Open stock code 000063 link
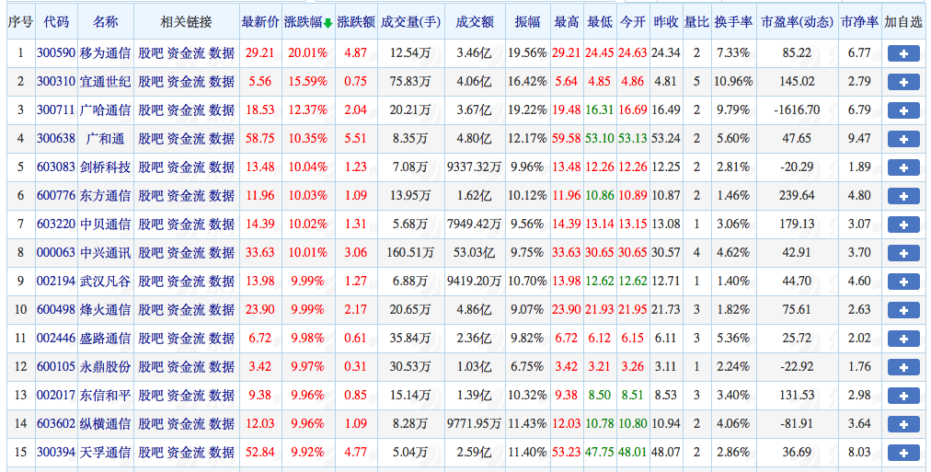The width and height of the screenshot is (931, 472). [x=56, y=253]
